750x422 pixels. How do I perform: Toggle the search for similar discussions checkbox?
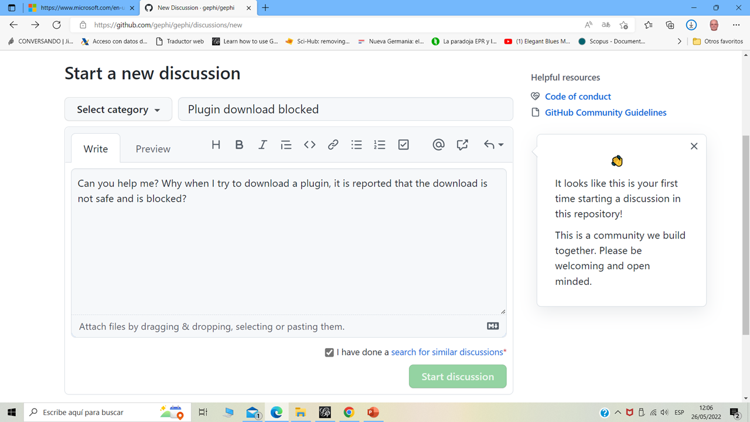tap(329, 352)
